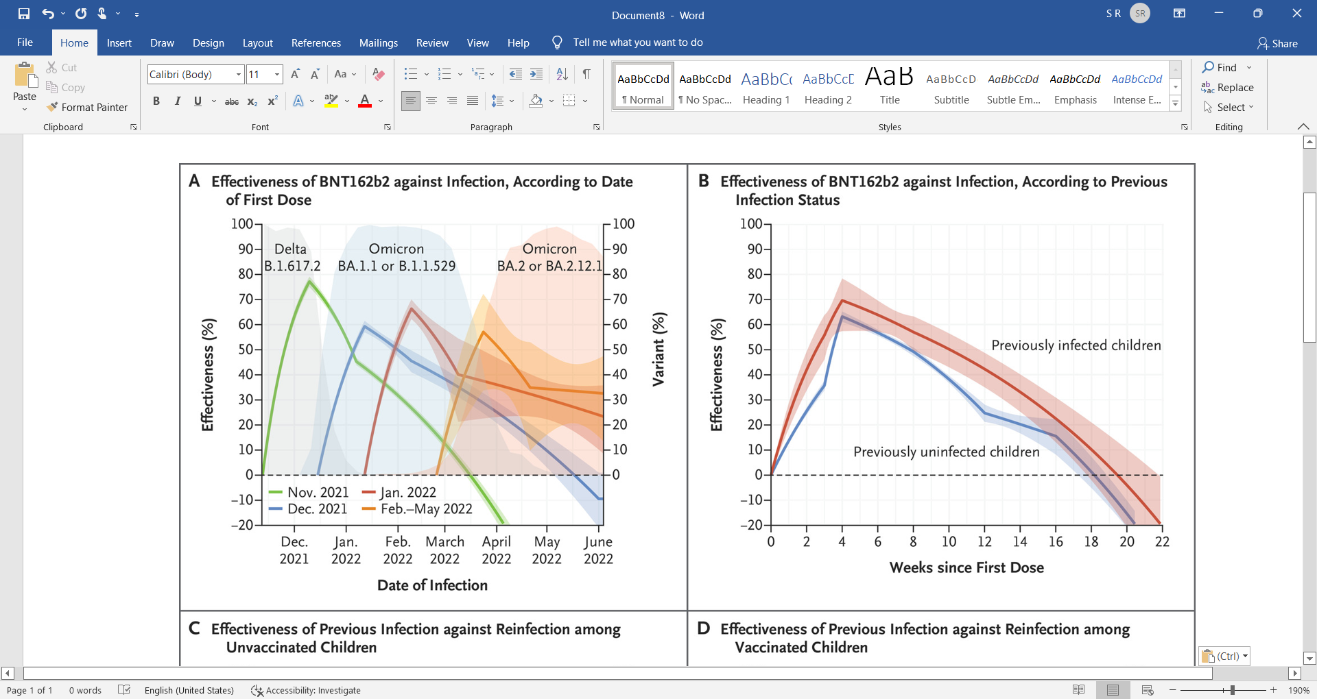Click the Increase Indent icon
The width and height of the screenshot is (1317, 699).
(x=536, y=74)
